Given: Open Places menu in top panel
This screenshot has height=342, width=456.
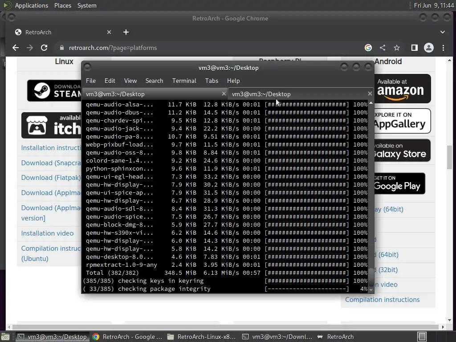Looking at the screenshot, I should pyautogui.click(x=63, y=5).
